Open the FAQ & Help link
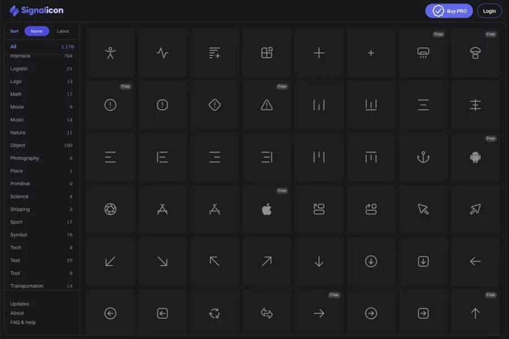This screenshot has width=509, height=339. coord(23,322)
